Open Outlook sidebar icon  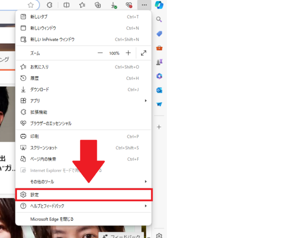159,90
